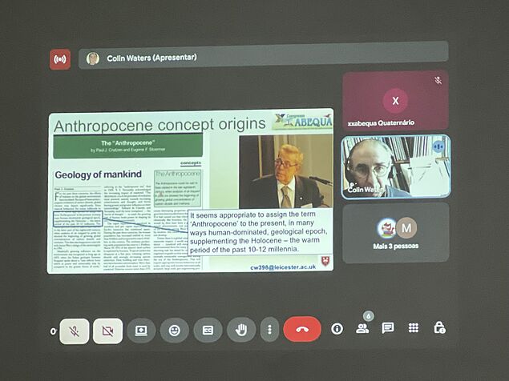
Task: Leave the call with the red hang-up button
Action: coord(302,329)
